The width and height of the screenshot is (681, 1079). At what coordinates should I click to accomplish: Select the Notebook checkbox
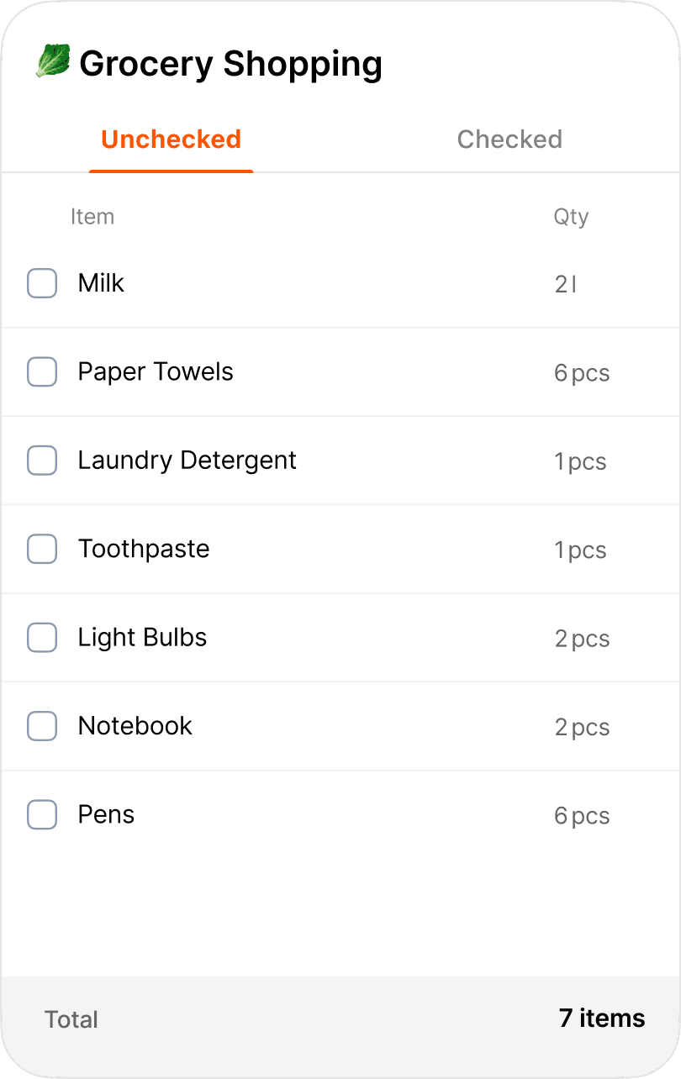(x=42, y=726)
